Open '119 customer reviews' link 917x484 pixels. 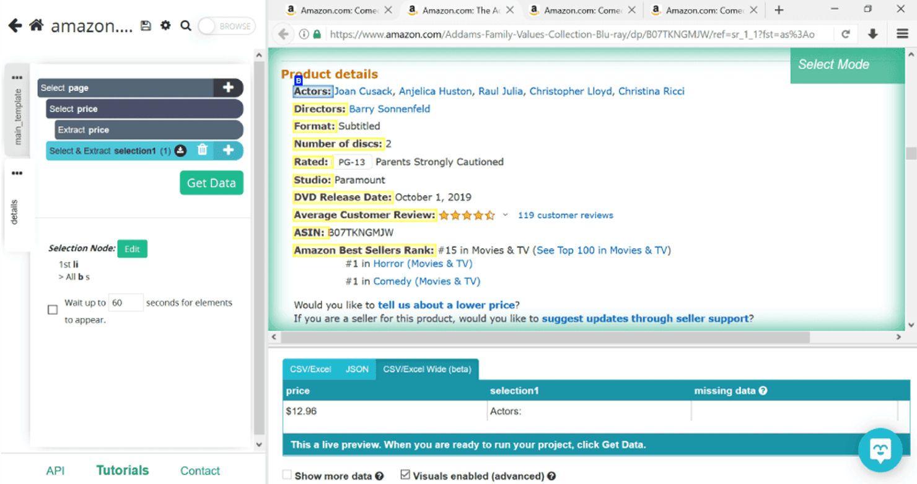point(566,215)
